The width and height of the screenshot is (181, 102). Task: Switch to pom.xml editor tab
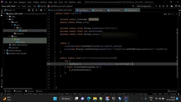point(61,10)
